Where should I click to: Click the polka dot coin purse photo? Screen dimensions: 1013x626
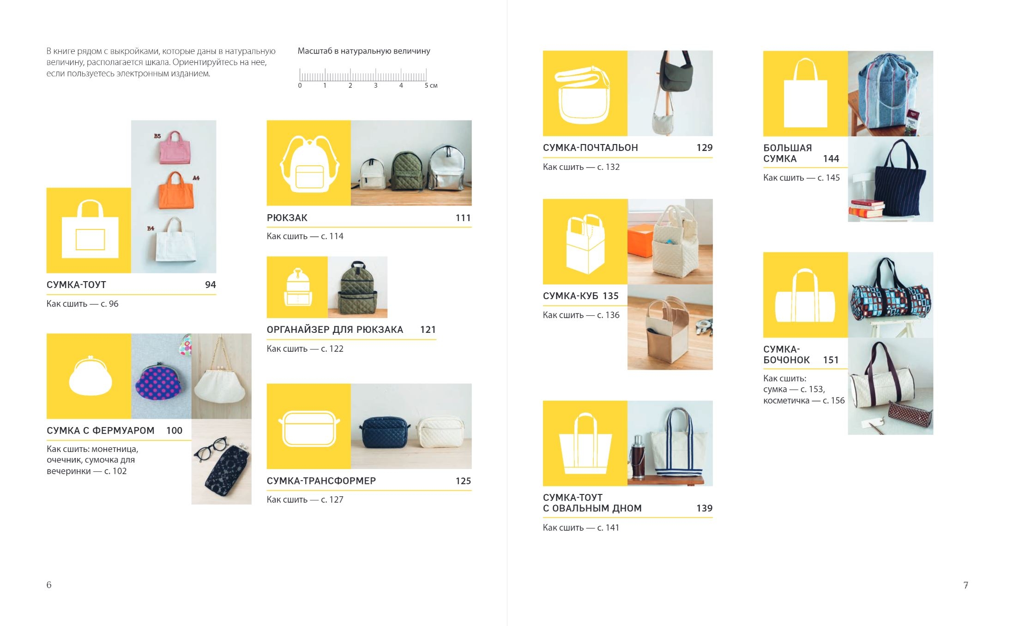pyautogui.click(x=162, y=376)
